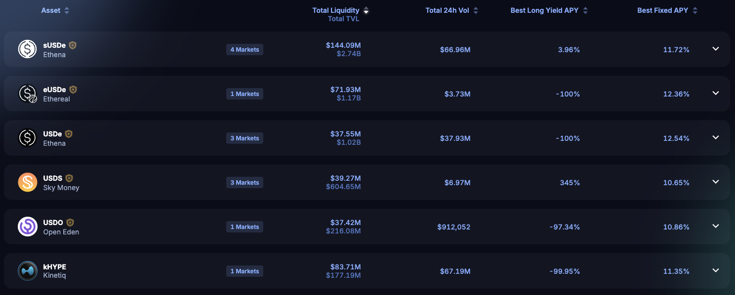Click the kHYPE asset name
735x295 pixels.
pos(54,267)
